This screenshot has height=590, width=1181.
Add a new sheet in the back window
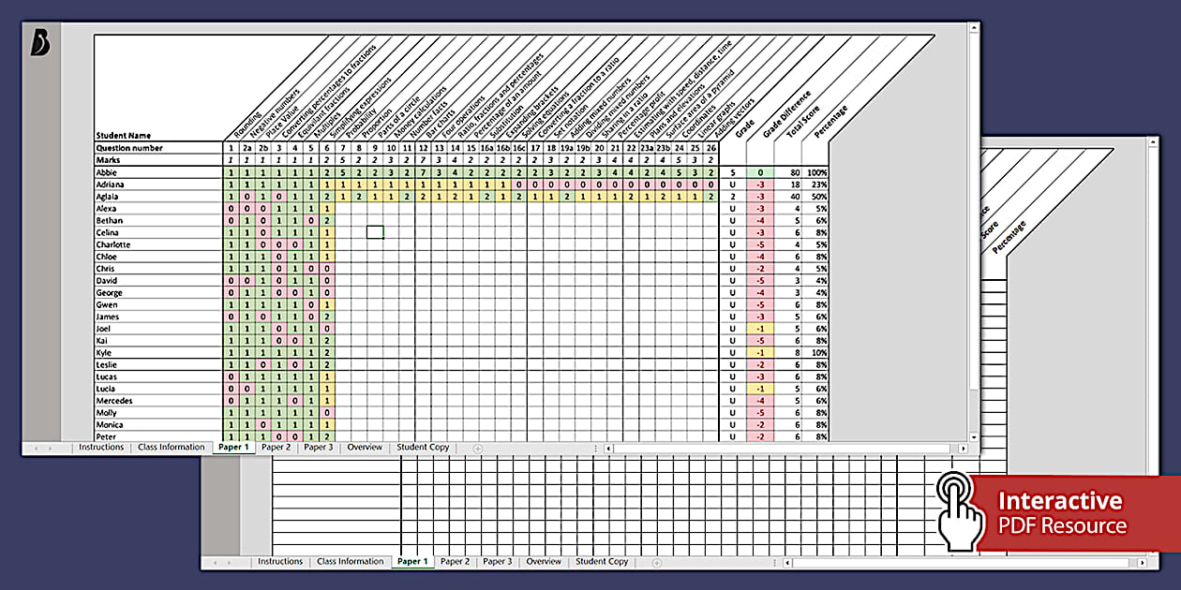coord(656,563)
